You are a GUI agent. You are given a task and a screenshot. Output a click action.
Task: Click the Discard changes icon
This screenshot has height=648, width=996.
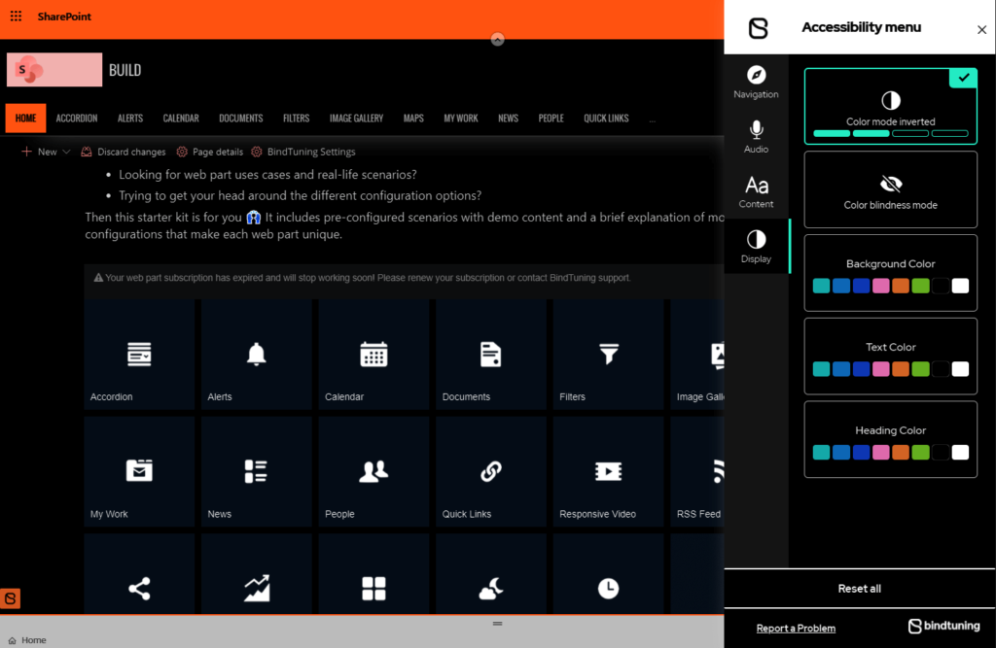(x=87, y=152)
